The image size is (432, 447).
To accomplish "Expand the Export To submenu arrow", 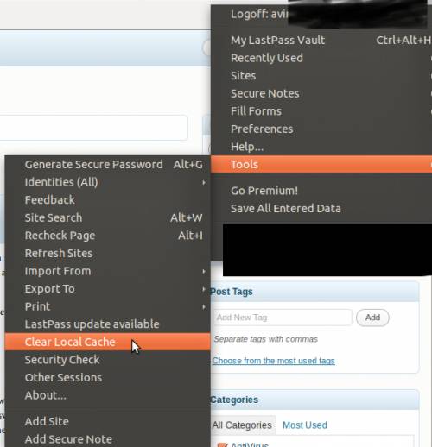I will [x=204, y=289].
